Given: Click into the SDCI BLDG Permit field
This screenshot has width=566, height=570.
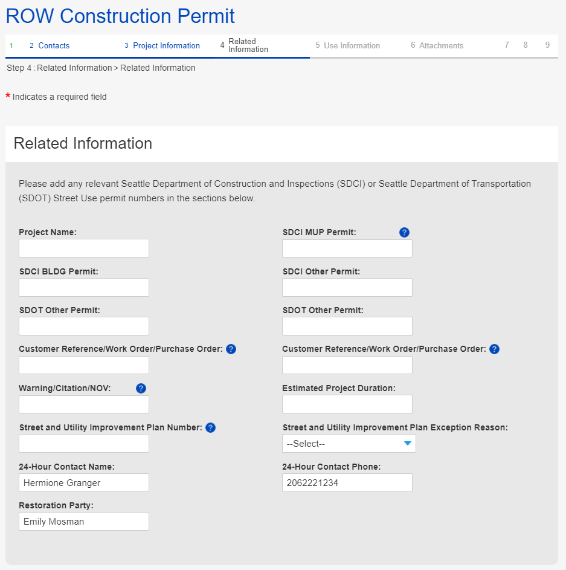Looking at the screenshot, I should click(x=84, y=288).
